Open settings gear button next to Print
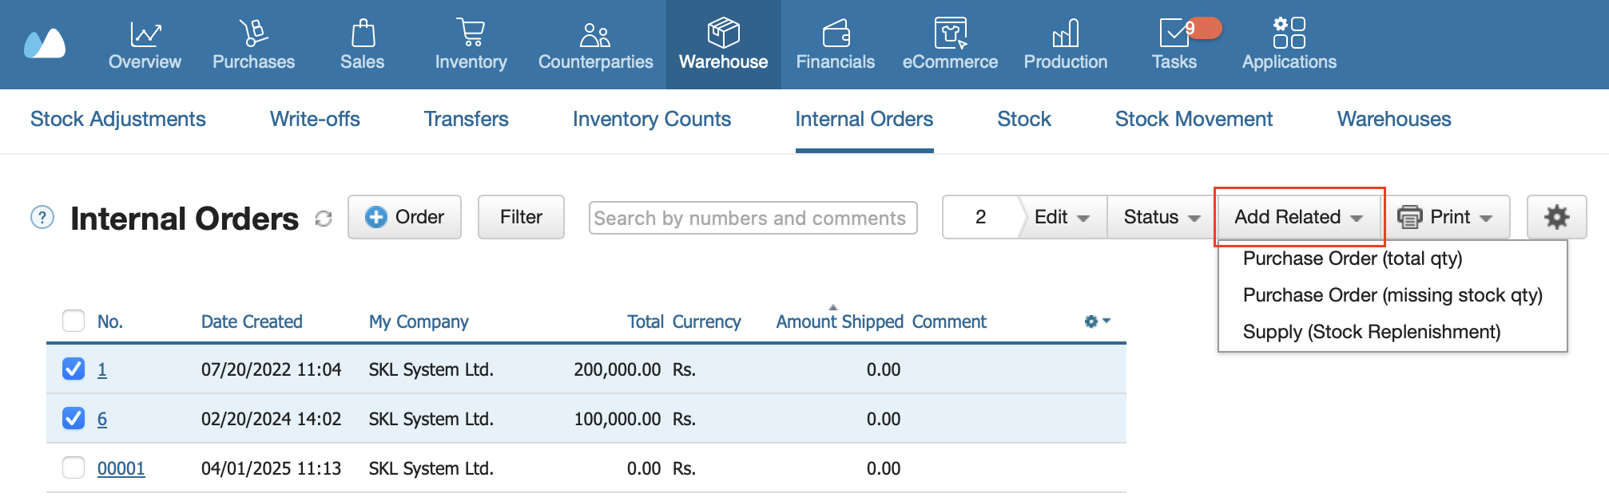The width and height of the screenshot is (1609, 501). pyautogui.click(x=1556, y=217)
